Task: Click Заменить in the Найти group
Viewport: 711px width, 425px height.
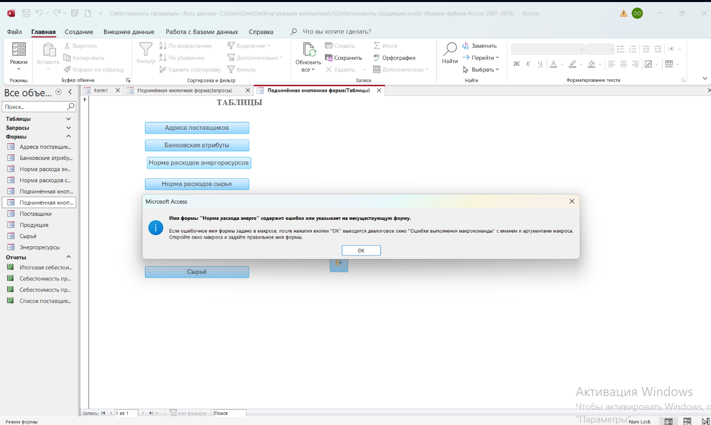Action: point(480,46)
